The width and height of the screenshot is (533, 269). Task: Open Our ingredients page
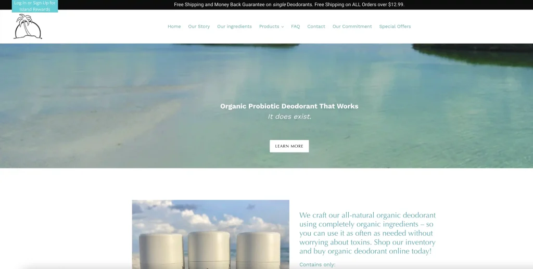pos(234,27)
